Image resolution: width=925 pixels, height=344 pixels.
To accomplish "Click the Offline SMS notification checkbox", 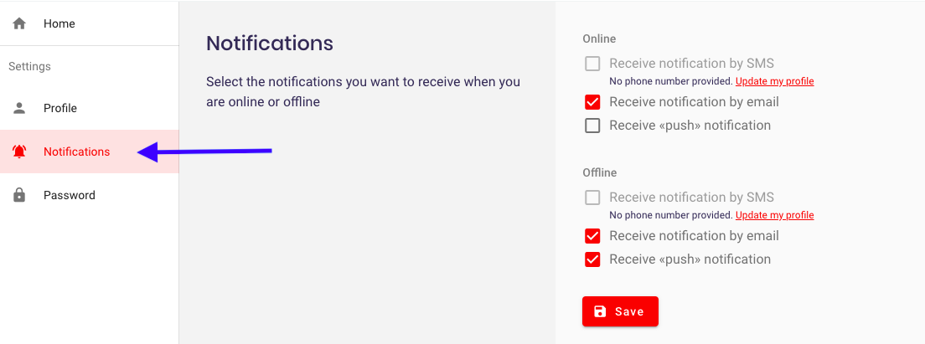I will [592, 198].
